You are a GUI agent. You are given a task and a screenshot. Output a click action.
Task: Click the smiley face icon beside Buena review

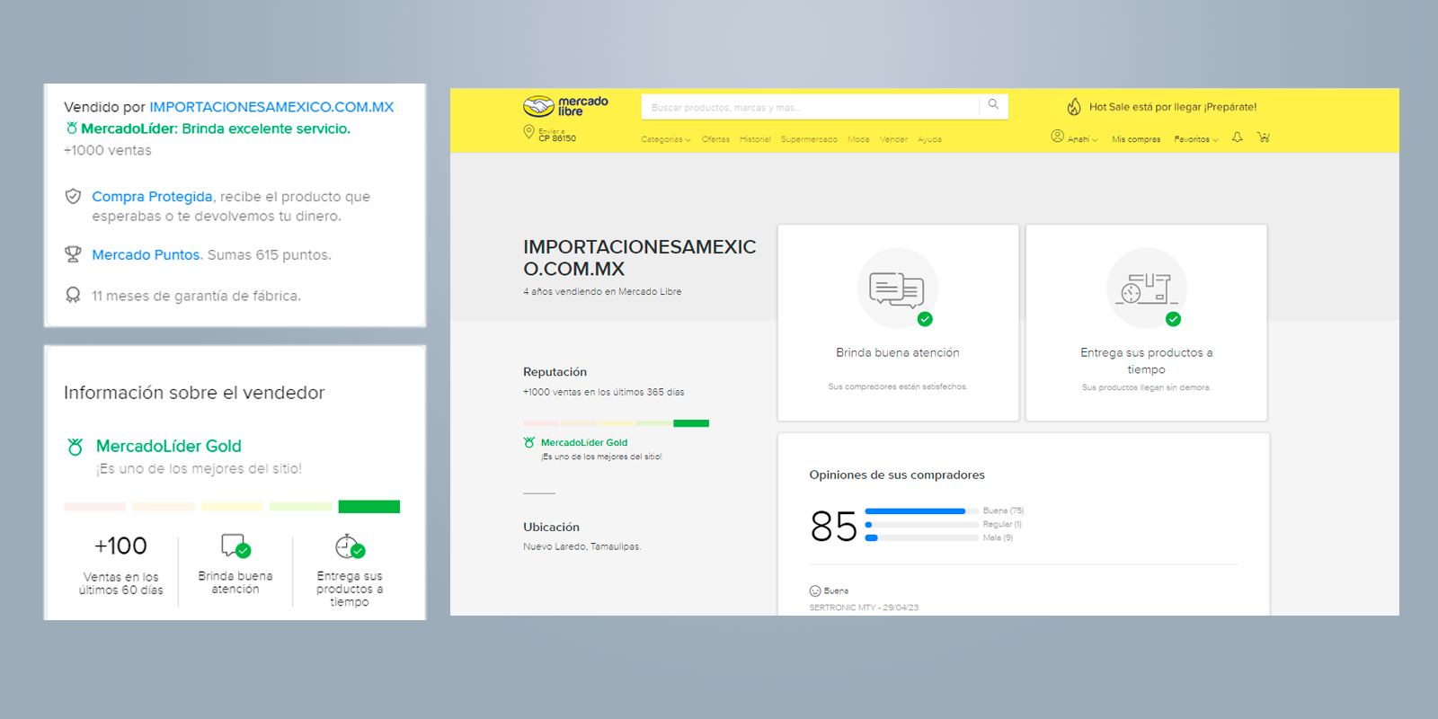tap(815, 591)
